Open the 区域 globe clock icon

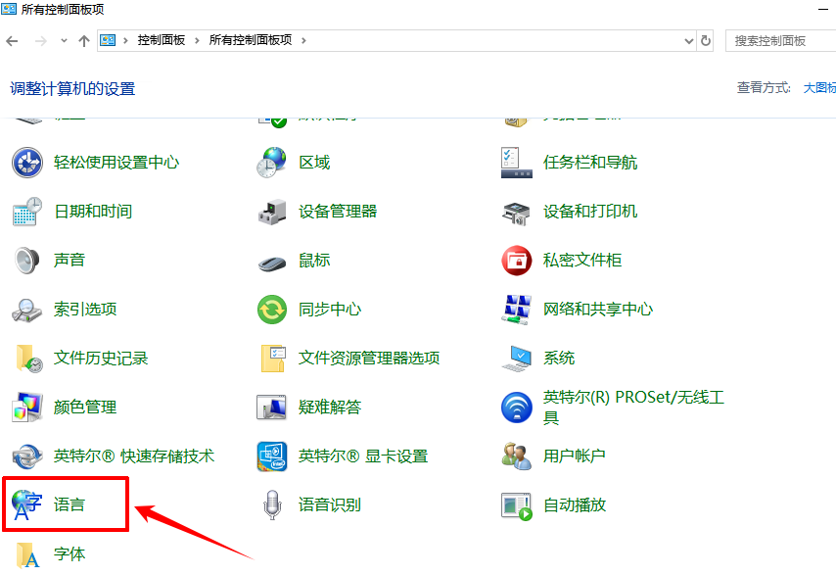272,163
